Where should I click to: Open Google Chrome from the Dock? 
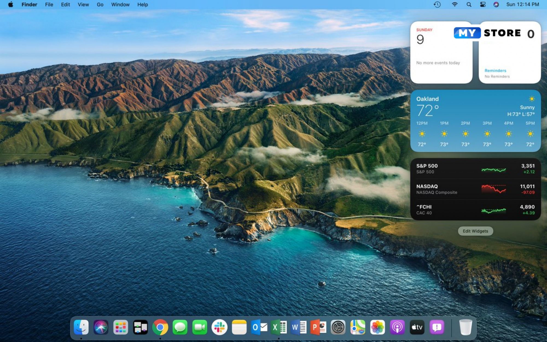(x=160, y=327)
